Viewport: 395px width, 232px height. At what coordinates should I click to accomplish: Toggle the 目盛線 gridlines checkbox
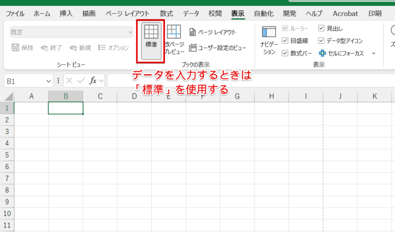pyautogui.click(x=285, y=40)
